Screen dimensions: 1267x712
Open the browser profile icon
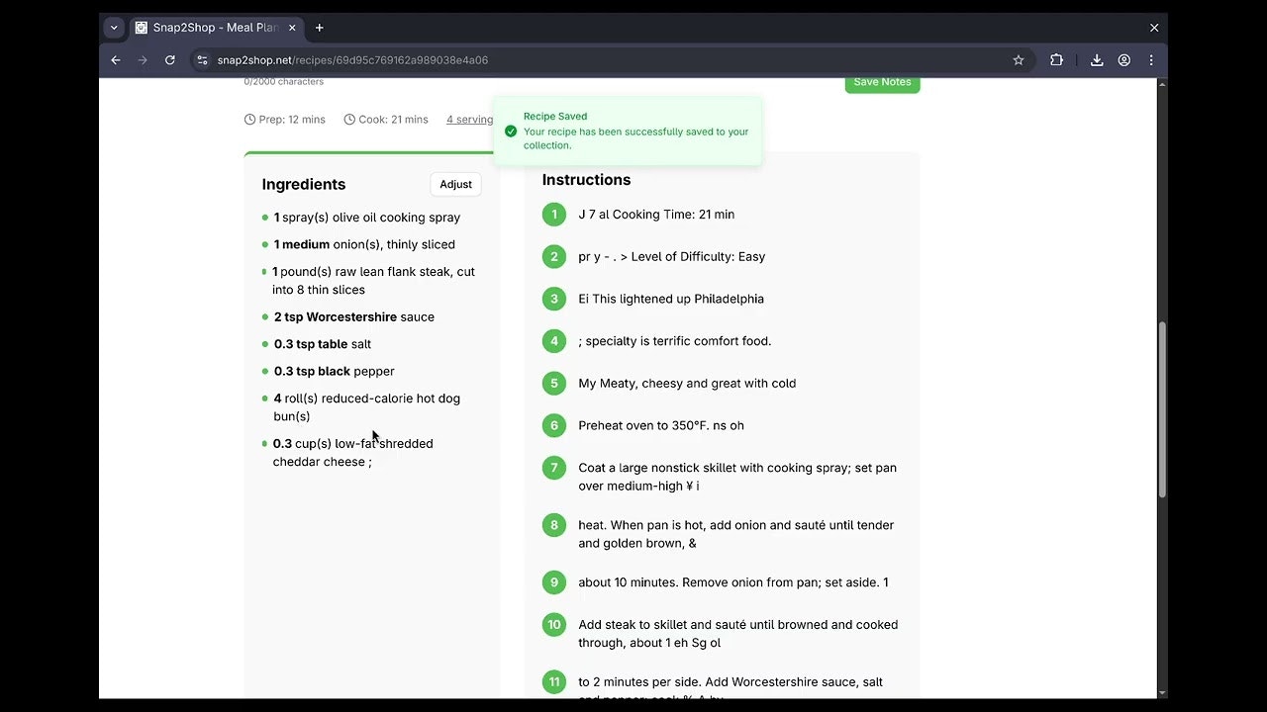tap(1124, 60)
